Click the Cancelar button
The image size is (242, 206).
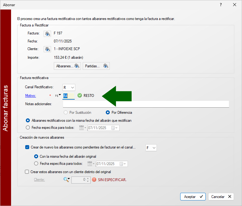pyautogui.click(x=221, y=196)
